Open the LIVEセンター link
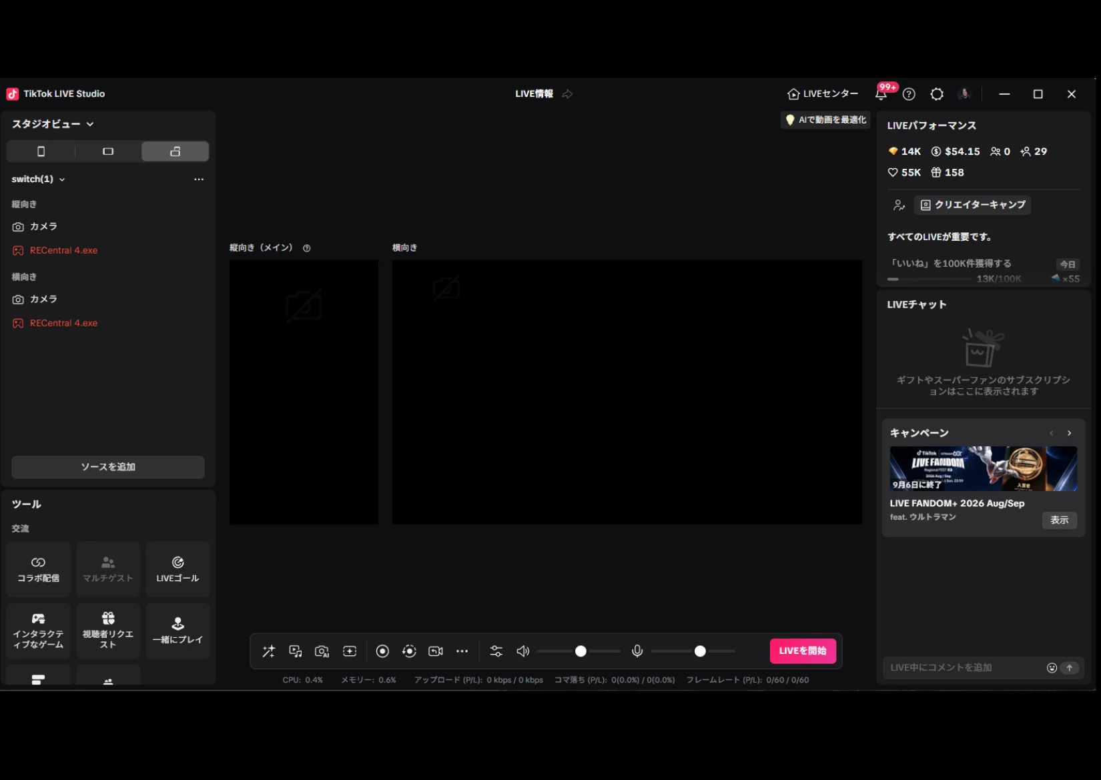The width and height of the screenshot is (1101, 780). tap(823, 94)
